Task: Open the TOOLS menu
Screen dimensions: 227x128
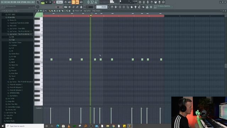Action: [29, 2]
